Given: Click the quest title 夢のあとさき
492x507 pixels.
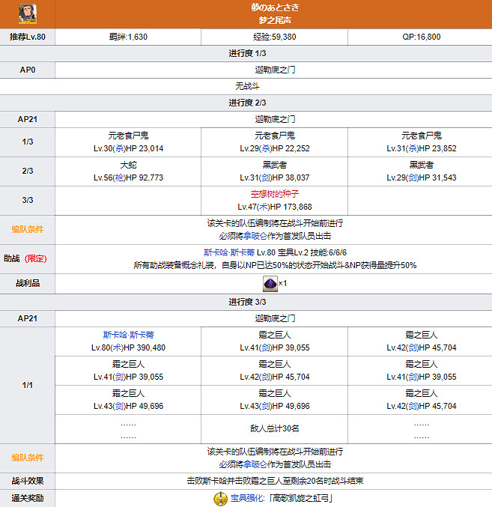Looking at the screenshot, I should coord(273,7).
